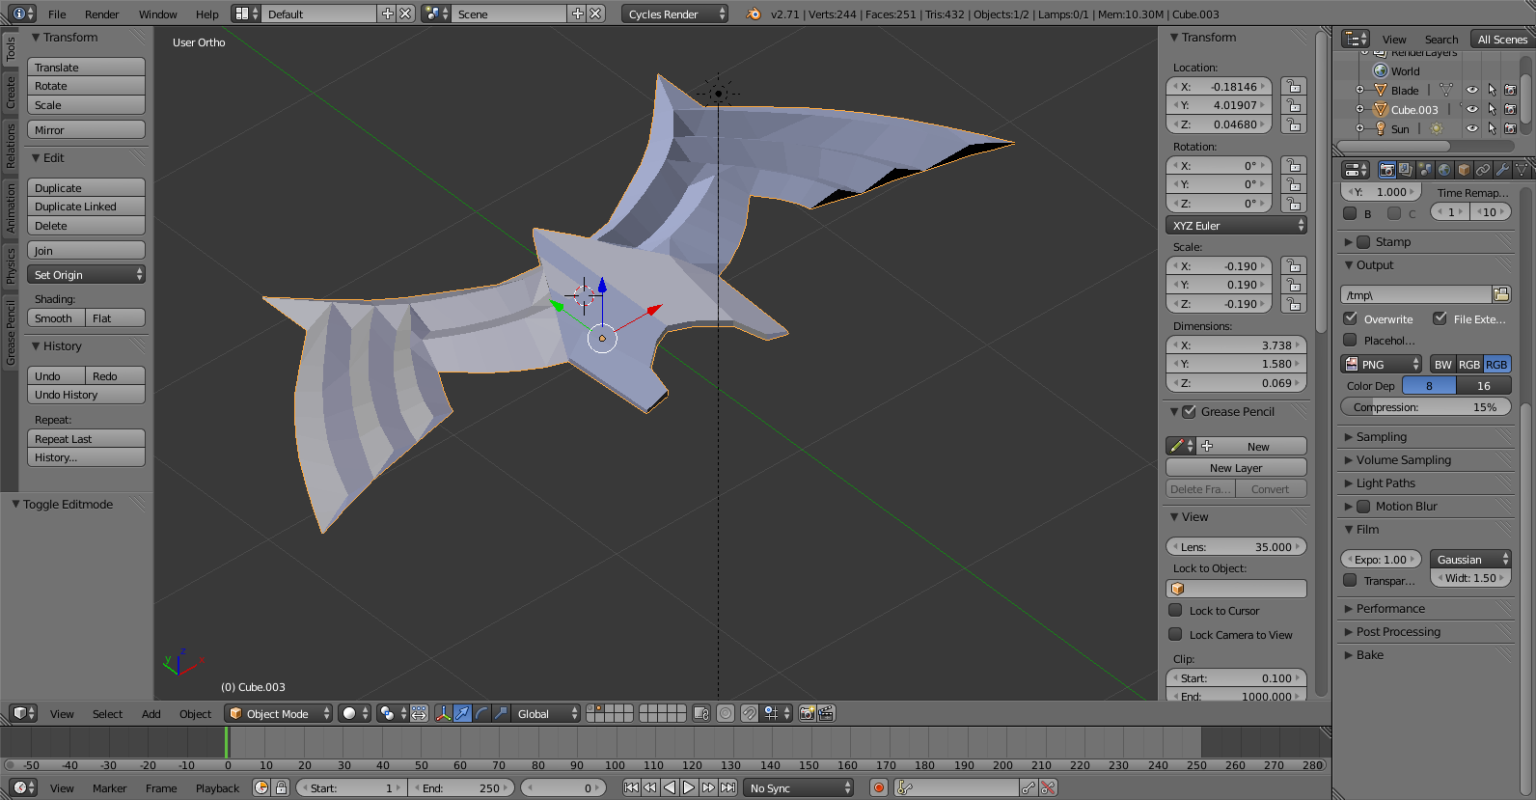Click the OpenGL render active viewport icon
This screenshot has height=800, width=1536.
[x=808, y=713]
